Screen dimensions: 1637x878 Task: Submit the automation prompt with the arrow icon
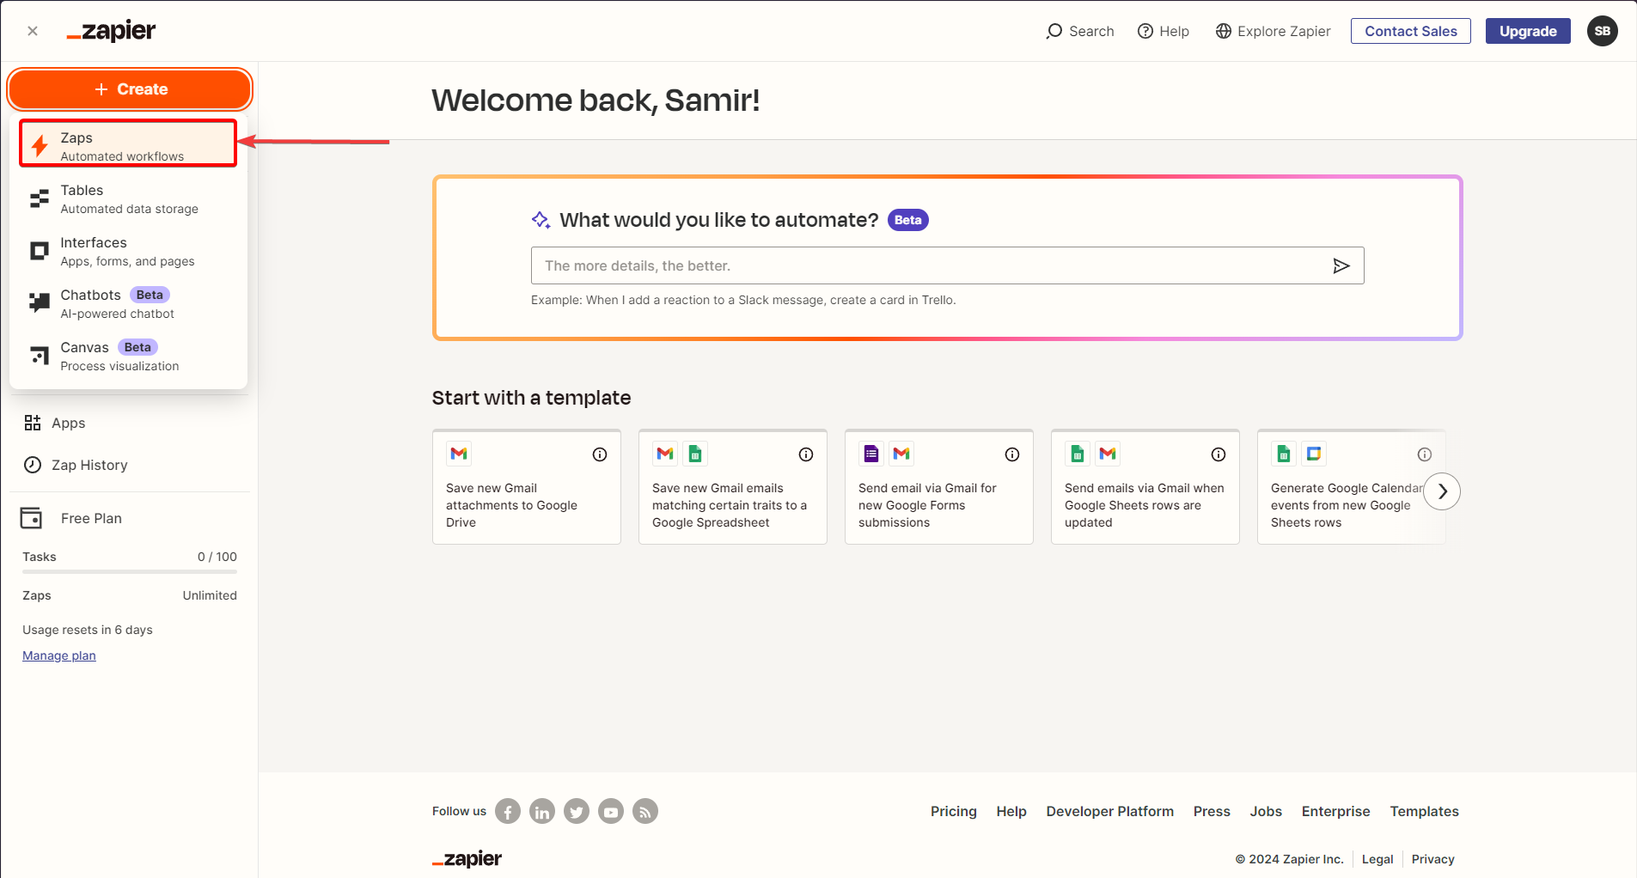pos(1341,265)
